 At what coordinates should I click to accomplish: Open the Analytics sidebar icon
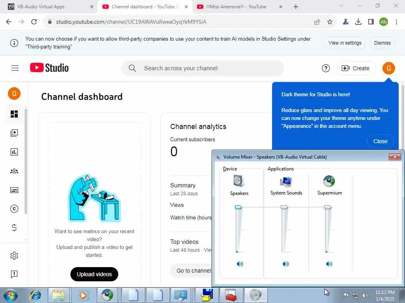click(14, 152)
